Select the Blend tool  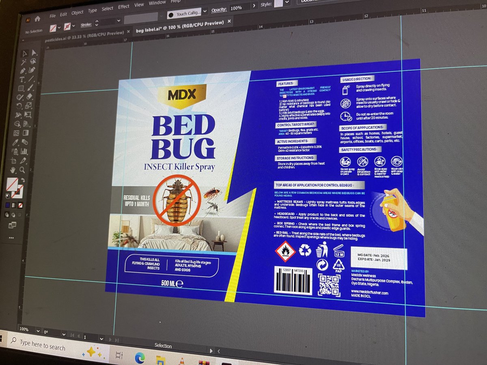(25, 142)
